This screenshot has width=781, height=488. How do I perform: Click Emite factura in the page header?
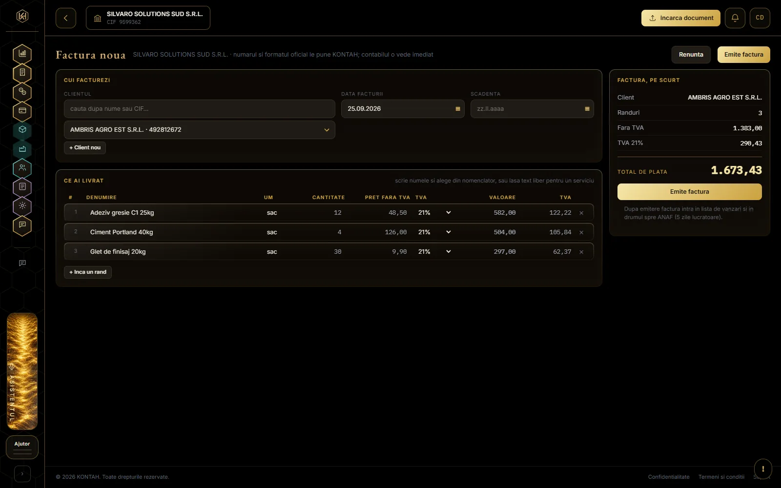(x=743, y=55)
